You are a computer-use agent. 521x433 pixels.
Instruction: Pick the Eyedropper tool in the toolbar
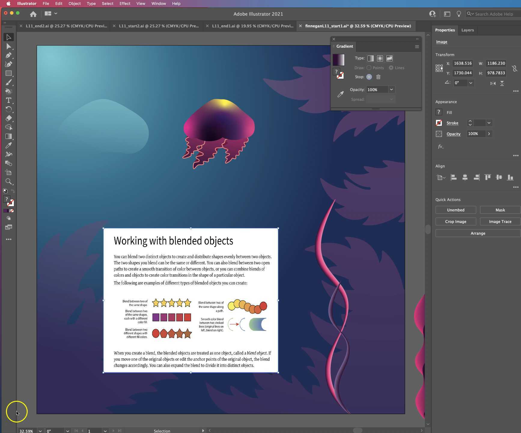(x=9, y=145)
